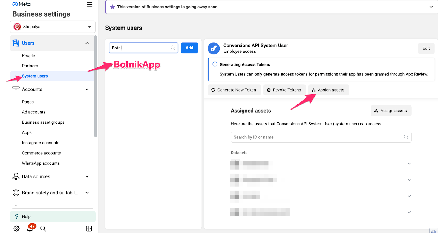Open notifications bell with 47 badge
Image resolution: width=438 pixels, height=233 pixels.
(x=30, y=228)
